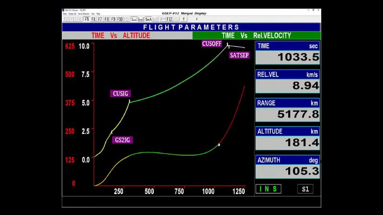Click the help question mark toolbar icon

point(184,19)
